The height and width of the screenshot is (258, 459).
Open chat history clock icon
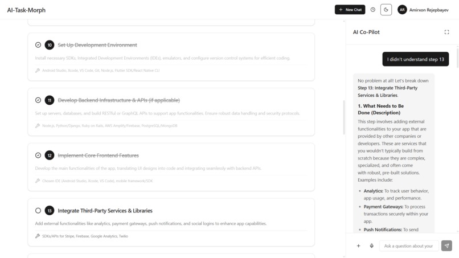point(372,10)
